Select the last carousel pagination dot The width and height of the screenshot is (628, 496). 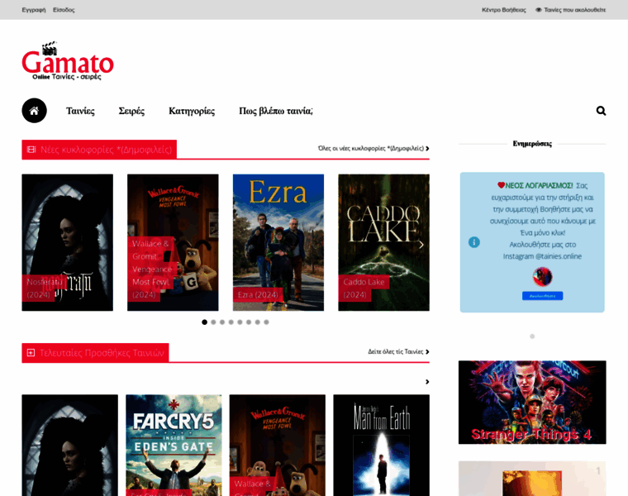pyautogui.click(x=266, y=322)
